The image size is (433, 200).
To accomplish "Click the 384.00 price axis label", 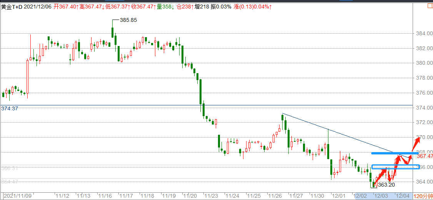I will click(425, 33).
